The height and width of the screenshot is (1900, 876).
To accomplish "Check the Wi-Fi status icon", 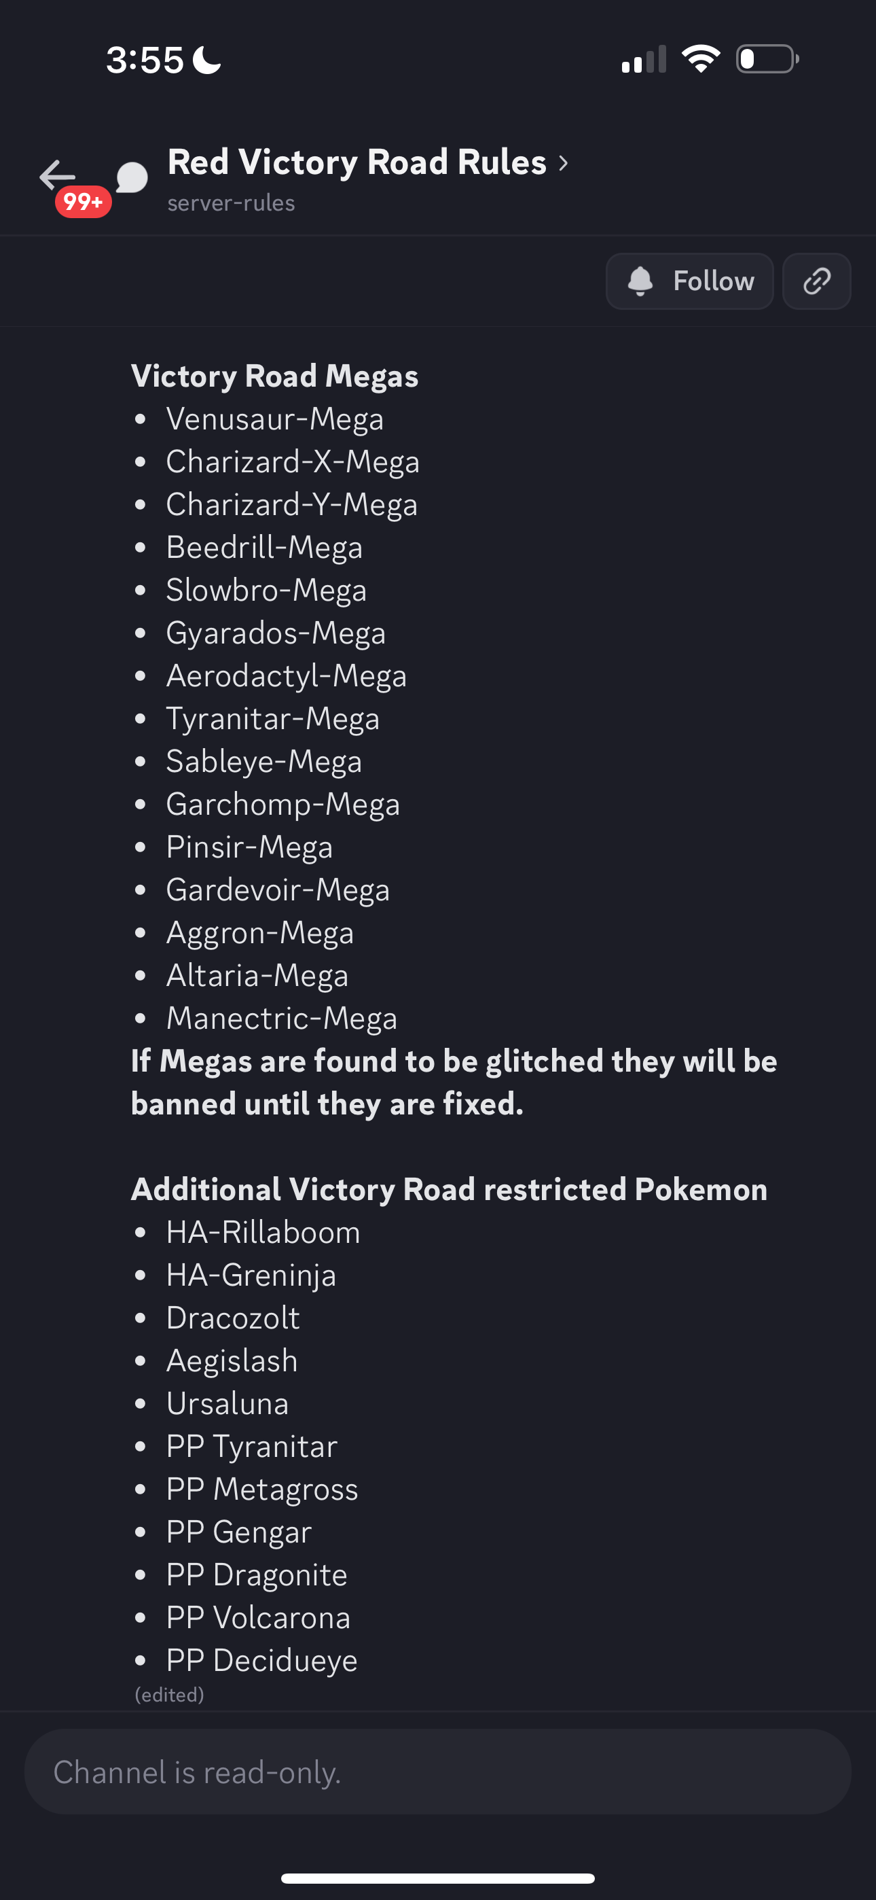I will tap(701, 59).
